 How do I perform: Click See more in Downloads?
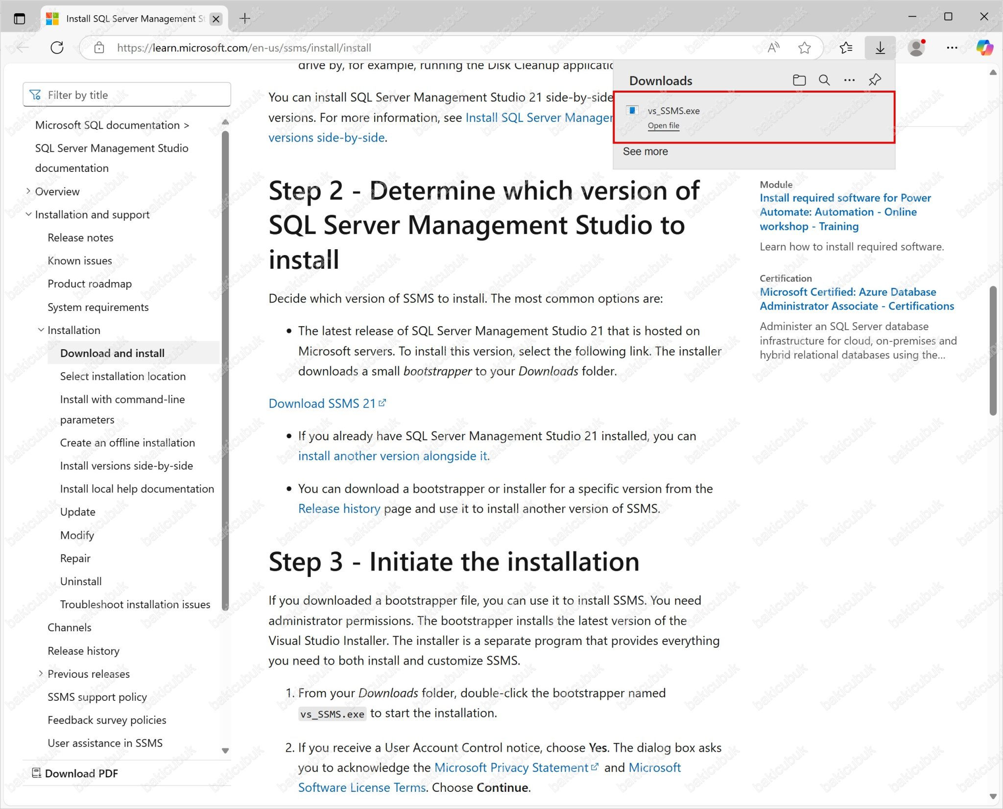pyautogui.click(x=645, y=151)
